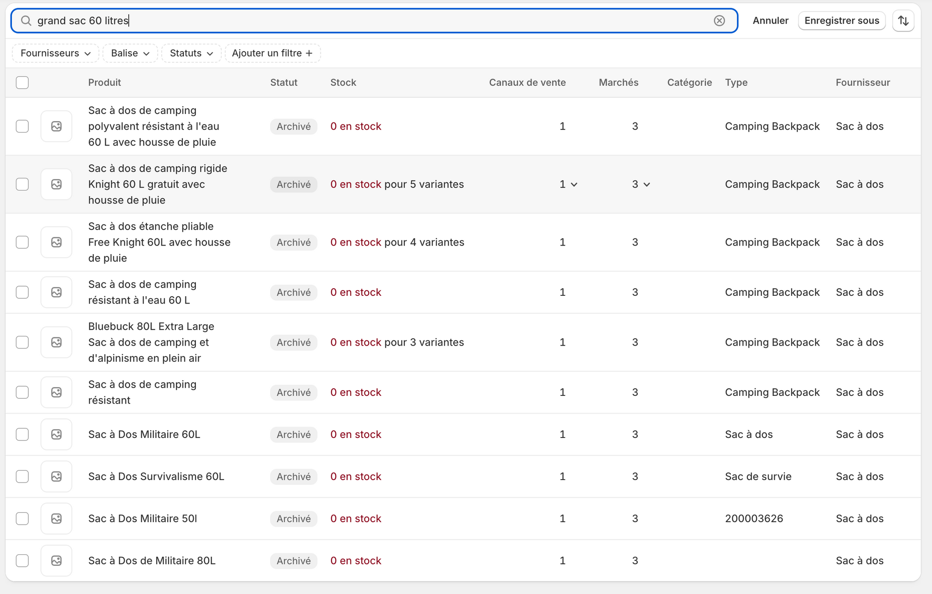This screenshot has height=594, width=932.
Task: Click the sort order arrows icon
Action: (903, 21)
